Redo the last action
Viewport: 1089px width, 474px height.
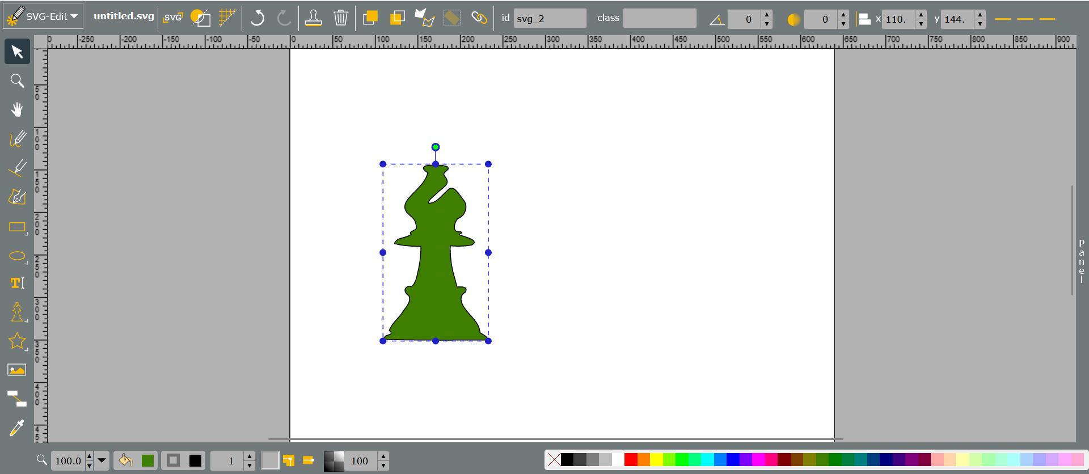284,18
